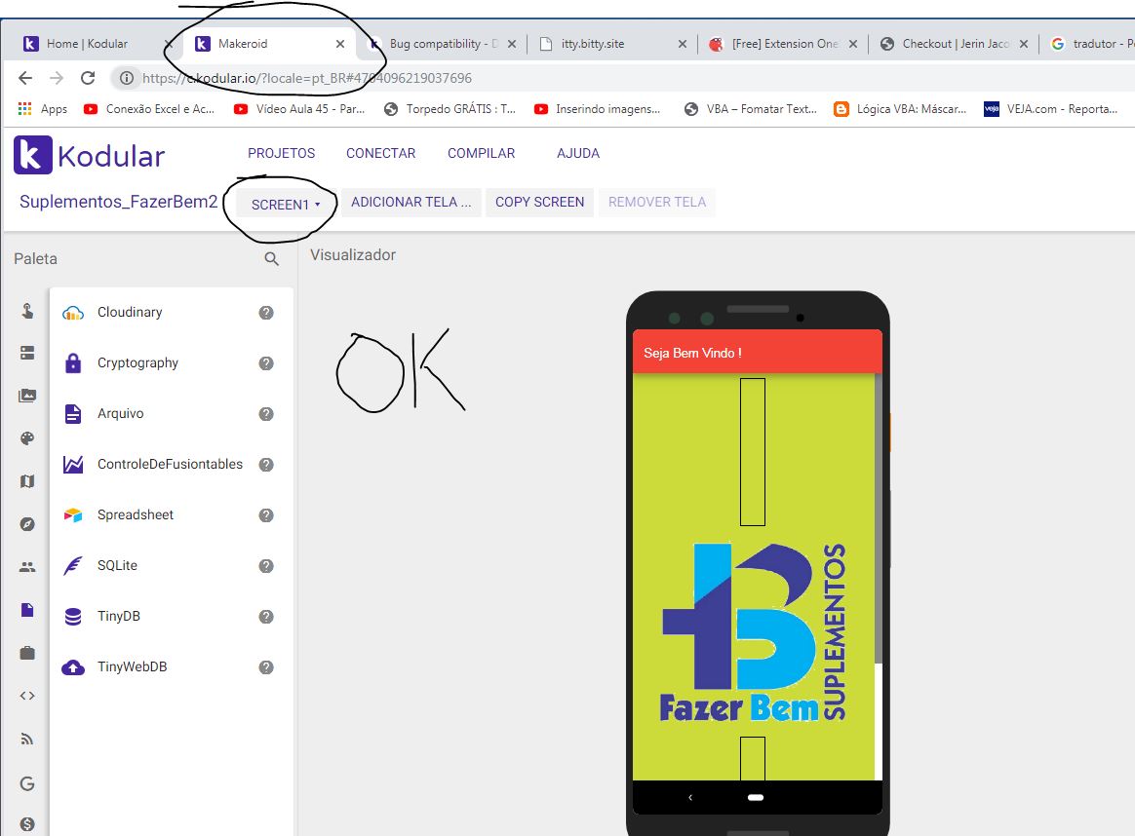Pick the Spreadsheet component from palette

tap(135, 515)
